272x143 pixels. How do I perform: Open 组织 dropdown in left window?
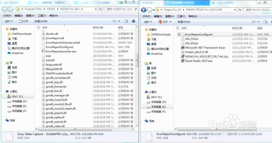click(x=9, y=21)
